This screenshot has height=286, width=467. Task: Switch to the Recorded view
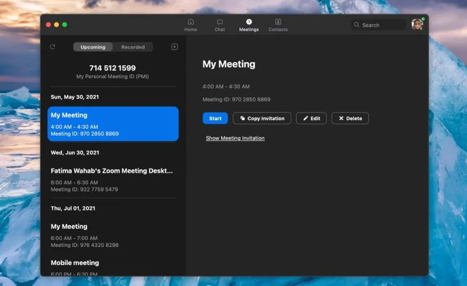click(x=133, y=47)
